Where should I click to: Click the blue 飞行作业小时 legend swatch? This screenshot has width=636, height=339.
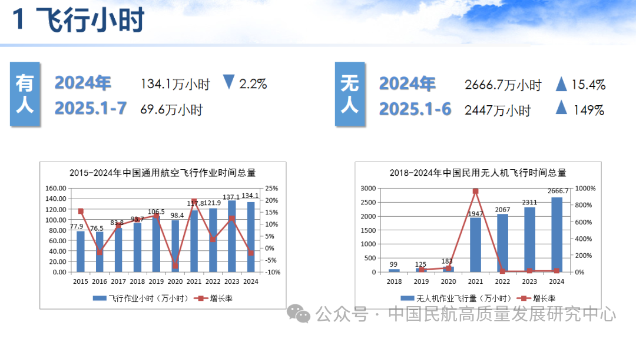(100, 298)
